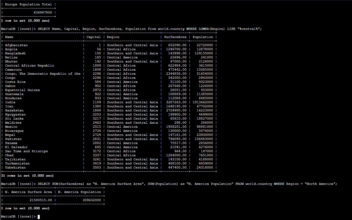The height and width of the screenshot is (220, 352).
Task: Click the blinking terminal cursor
Action: click(x=38, y=216)
